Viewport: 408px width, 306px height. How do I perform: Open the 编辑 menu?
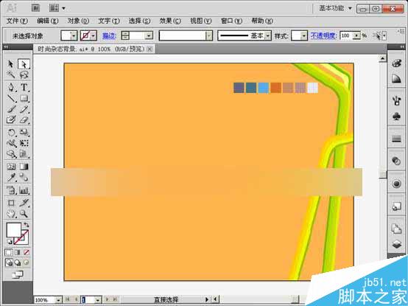coord(47,21)
